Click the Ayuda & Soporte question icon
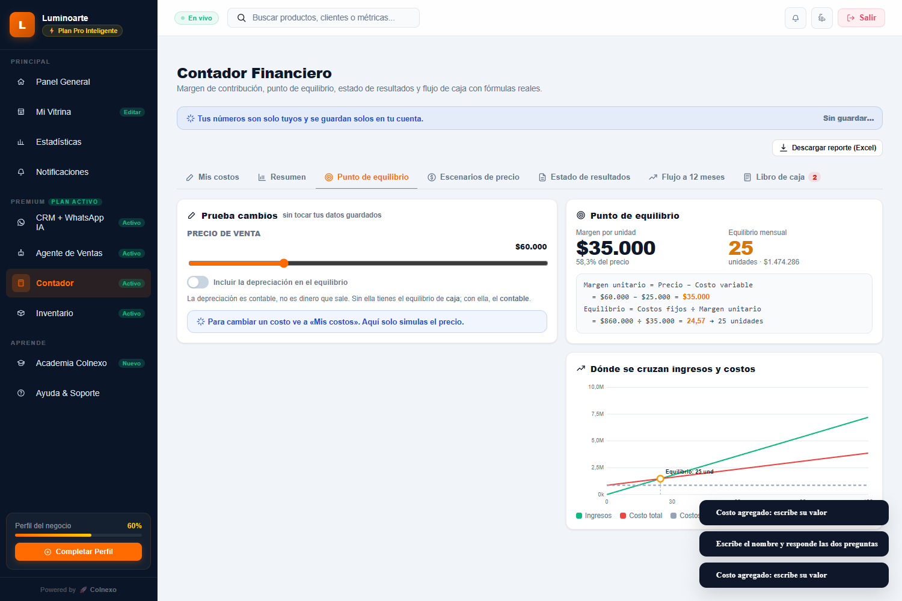 click(x=21, y=393)
